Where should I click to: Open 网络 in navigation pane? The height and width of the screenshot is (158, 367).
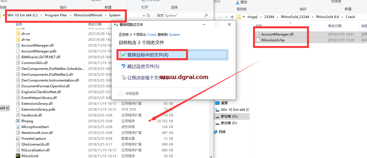[x=220, y=132]
